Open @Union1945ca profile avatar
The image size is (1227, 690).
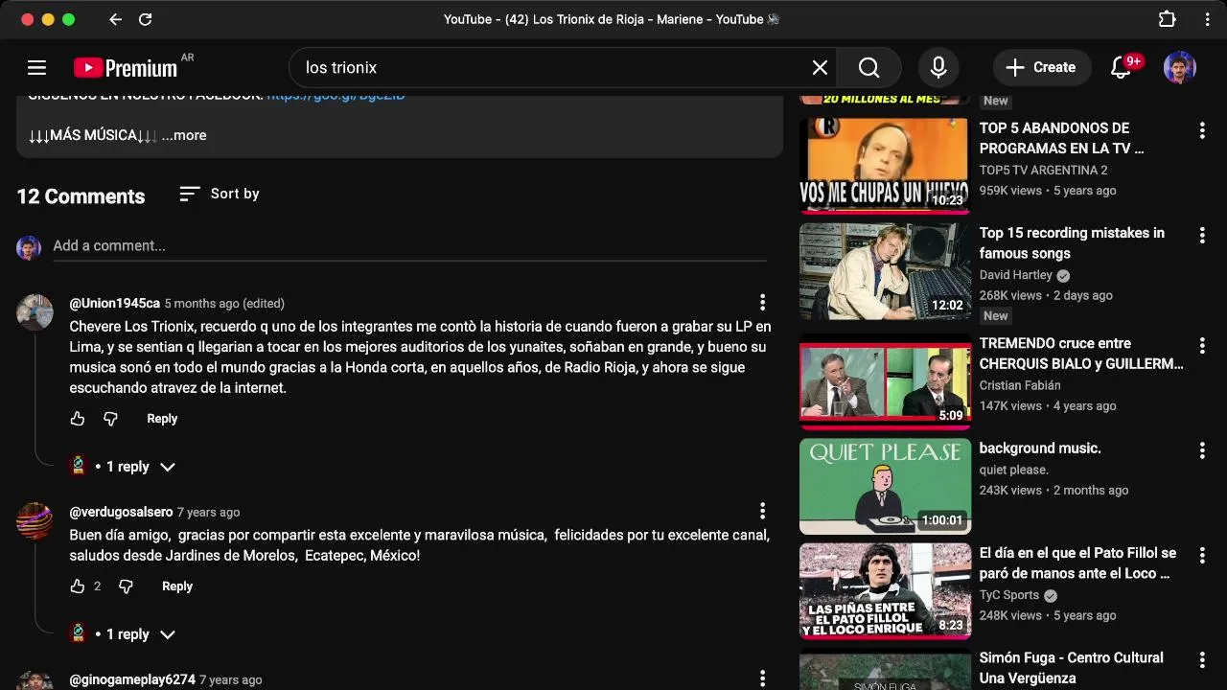point(35,312)
